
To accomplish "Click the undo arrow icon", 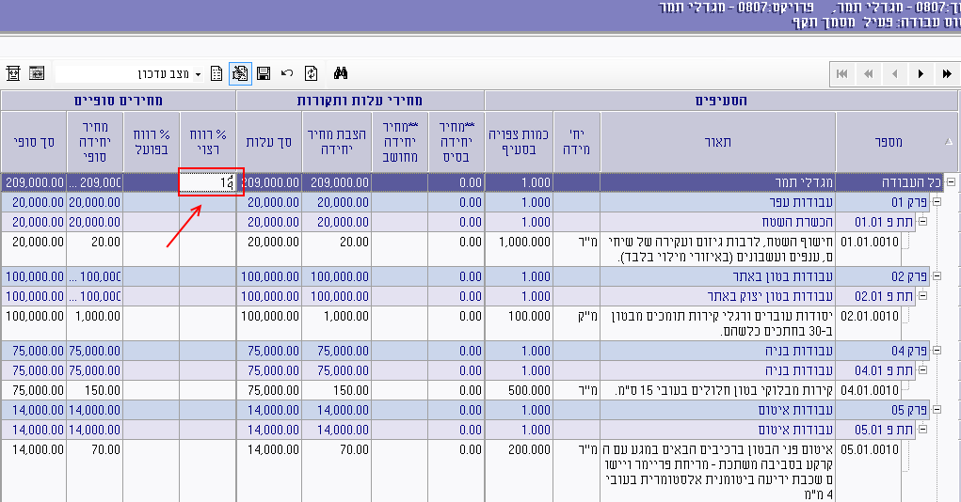I will click(x=287, y=73).
